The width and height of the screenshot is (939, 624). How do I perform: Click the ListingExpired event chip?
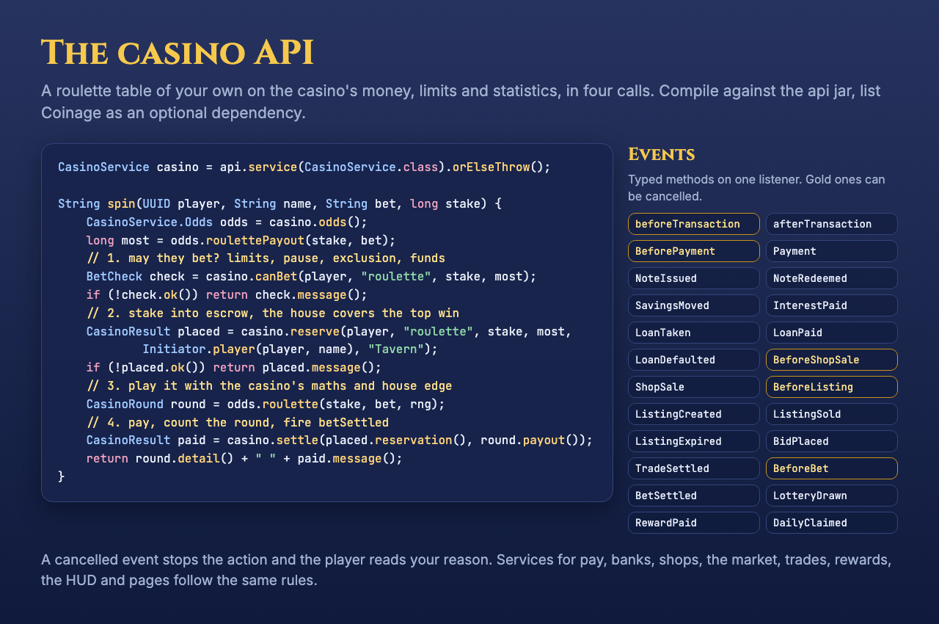click(694, 441)
